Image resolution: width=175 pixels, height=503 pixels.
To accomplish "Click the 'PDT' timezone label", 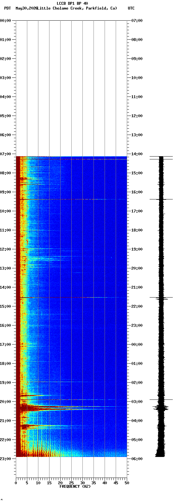I will (x=7, y=8).
